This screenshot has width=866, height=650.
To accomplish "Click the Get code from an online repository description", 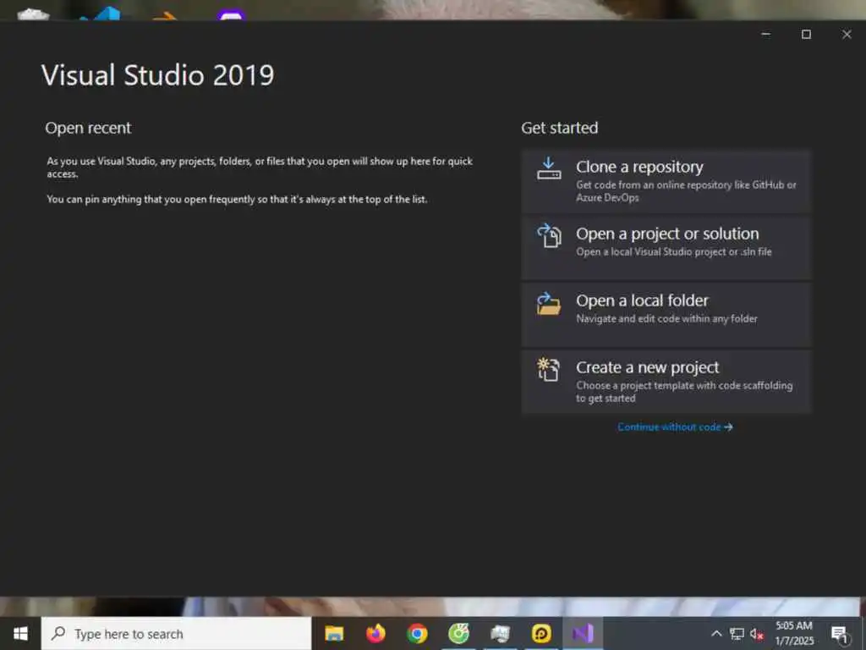I will coord(686,191).
